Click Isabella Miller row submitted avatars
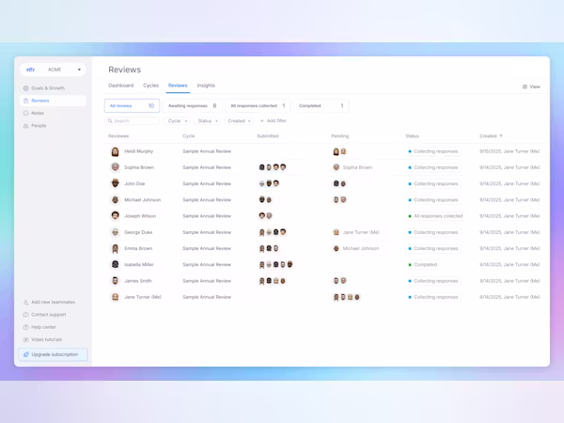 pyautogui.click(x=275, y=265)
